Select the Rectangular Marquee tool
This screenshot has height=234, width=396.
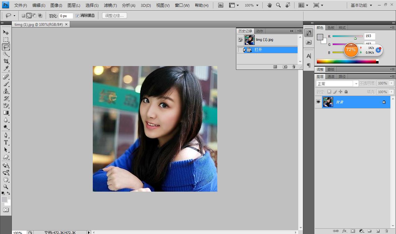click(x=6, y=40)
